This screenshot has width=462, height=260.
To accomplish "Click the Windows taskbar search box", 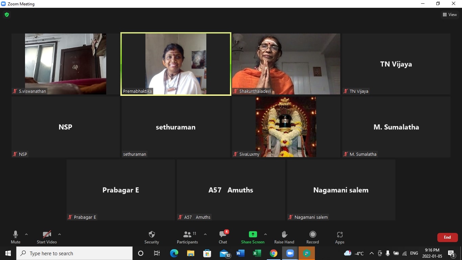I will pyautogui.click(x=74, y=253).
